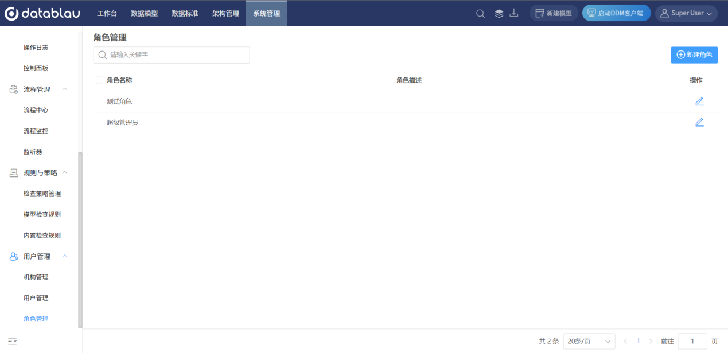The image size is (728, 353).
Task: Click the 新建角色 button
Action: (694, 54)
